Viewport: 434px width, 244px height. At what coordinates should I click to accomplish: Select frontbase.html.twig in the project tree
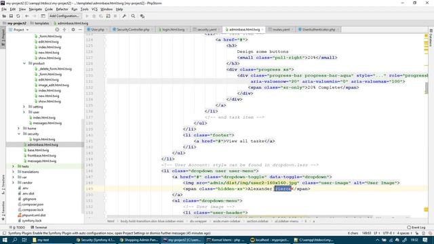(x=41, y=155)
